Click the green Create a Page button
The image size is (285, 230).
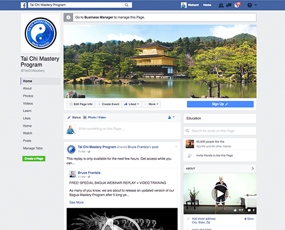(34, 159)
